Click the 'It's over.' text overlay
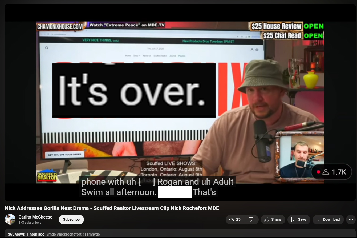Image resolution: width=357 pixels, height=238 pixels. click(x=134, y=91)
